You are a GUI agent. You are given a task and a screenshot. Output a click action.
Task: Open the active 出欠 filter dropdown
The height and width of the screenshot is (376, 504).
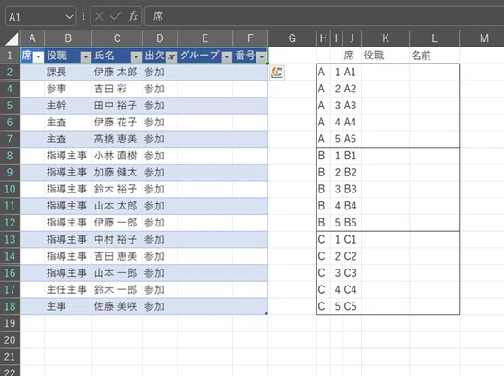coord(171,57)
